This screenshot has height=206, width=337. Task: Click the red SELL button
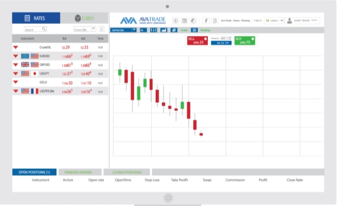click(197, 41)
